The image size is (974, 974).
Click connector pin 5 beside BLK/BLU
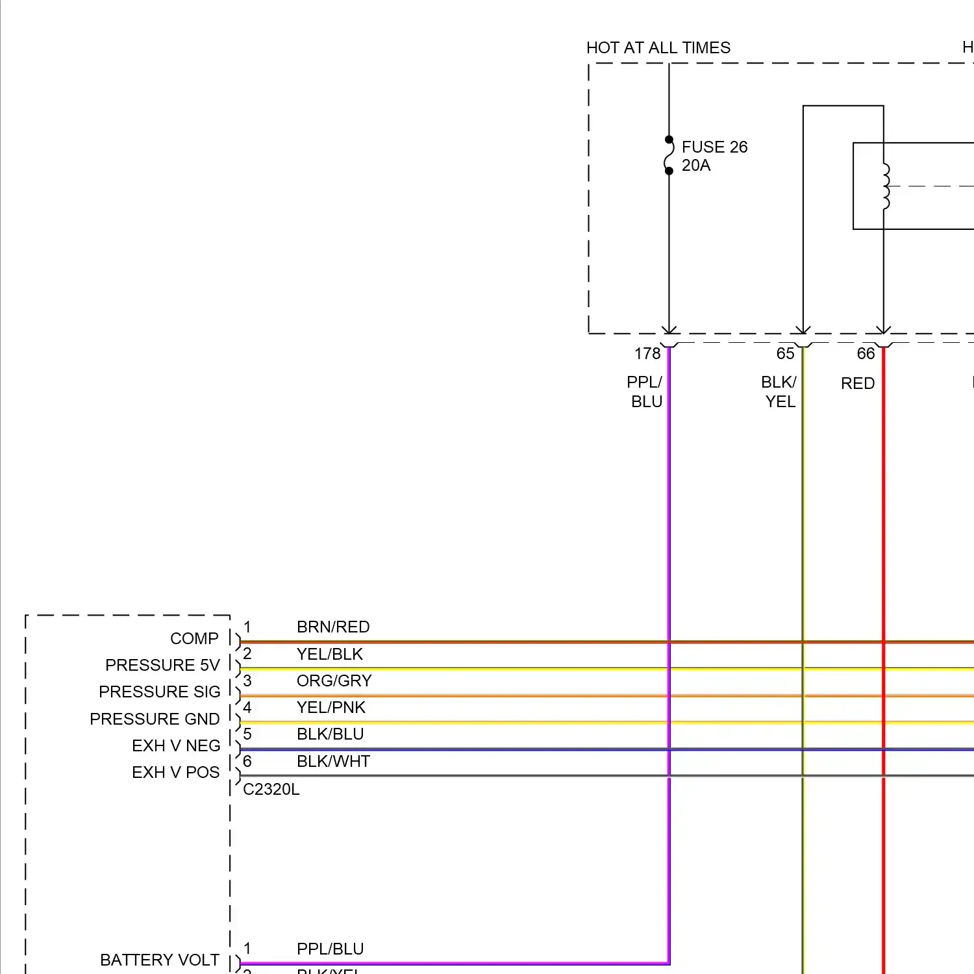(x=247, y=734)
